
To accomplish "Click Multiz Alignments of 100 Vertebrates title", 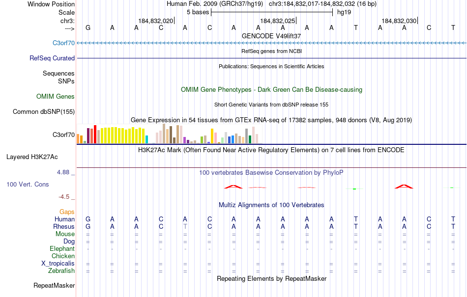I will coord(271,205).
